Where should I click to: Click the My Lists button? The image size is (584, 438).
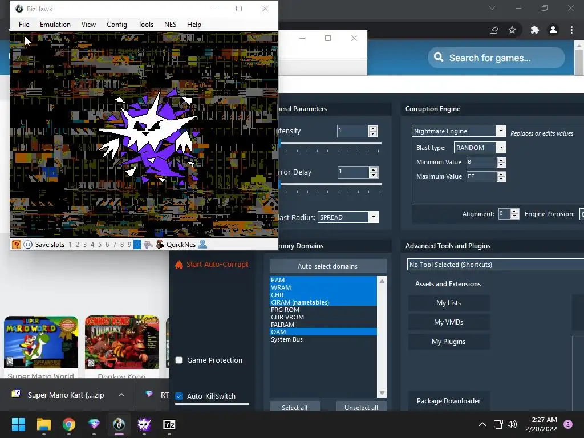pos(449,303)
